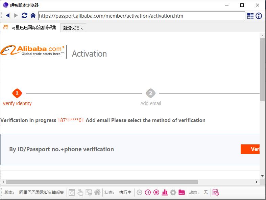Click the orange Verify button

tap(250, 149)
